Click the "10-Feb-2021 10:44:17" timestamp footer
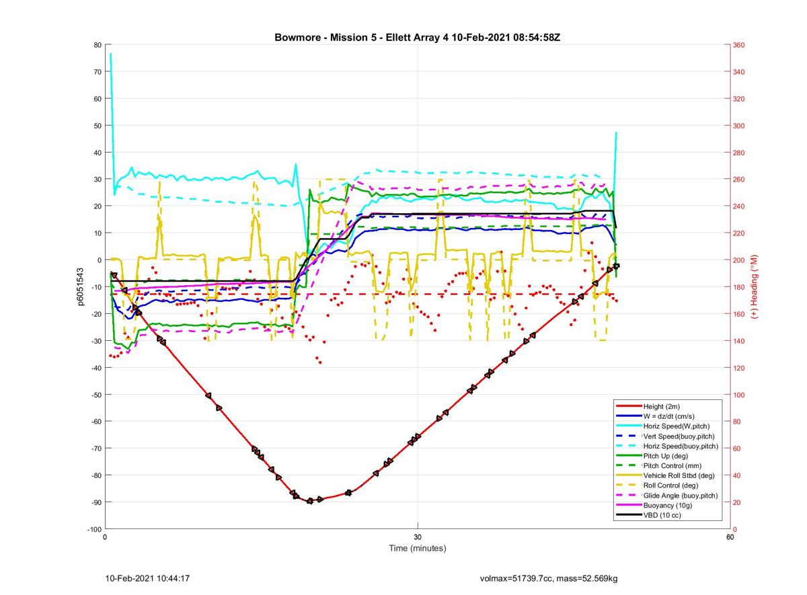The height and width of the screenshot is (595, 807). pyautogui.click(x=148, y=578)
